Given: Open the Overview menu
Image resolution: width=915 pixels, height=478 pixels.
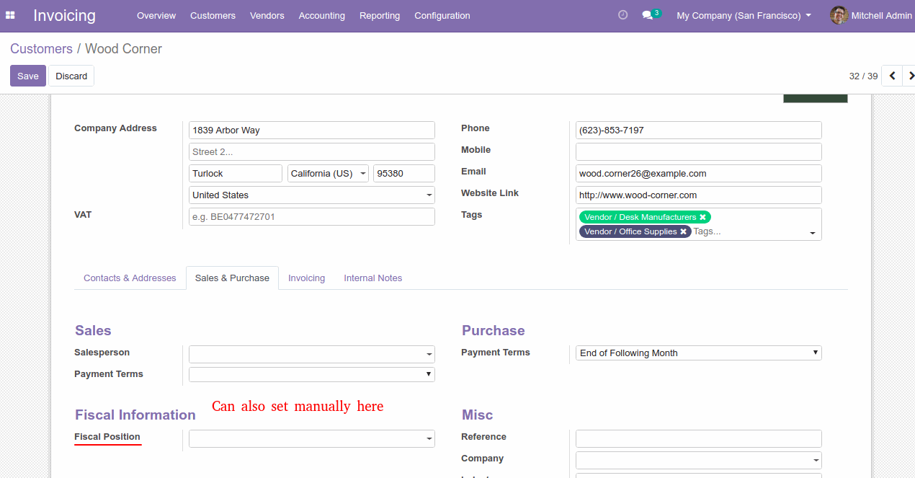Looking at the screenshot, I should 156,15.
